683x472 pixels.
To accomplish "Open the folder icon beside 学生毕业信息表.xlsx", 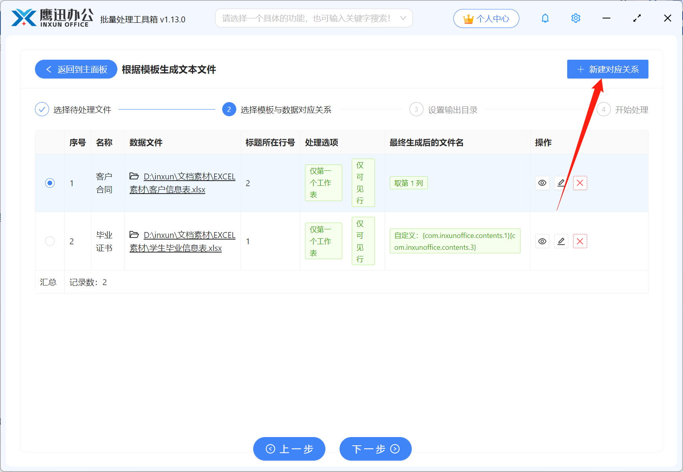I will point(134,234).
